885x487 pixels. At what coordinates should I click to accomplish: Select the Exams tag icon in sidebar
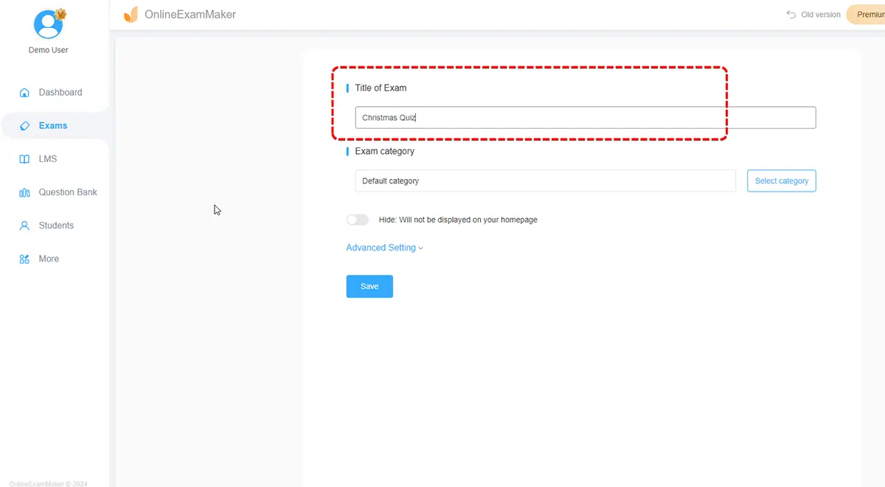click(24, 126)
